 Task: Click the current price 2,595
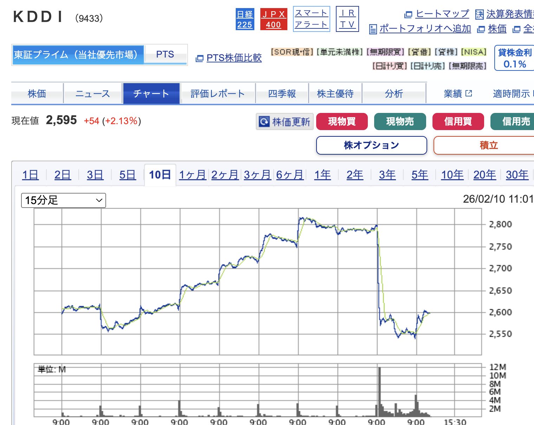(x=61, y=120)
